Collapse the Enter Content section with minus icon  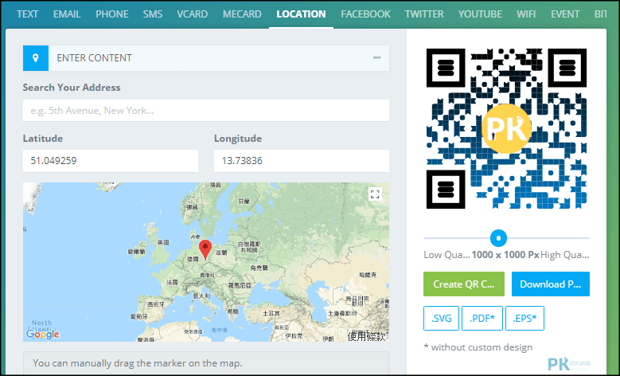376,58
